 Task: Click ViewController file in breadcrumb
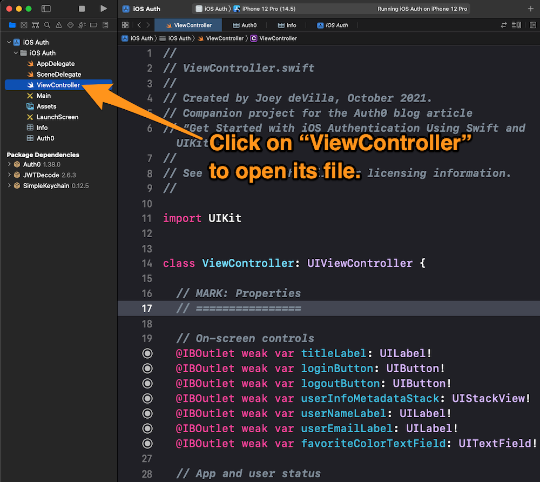tap(221, 38)
